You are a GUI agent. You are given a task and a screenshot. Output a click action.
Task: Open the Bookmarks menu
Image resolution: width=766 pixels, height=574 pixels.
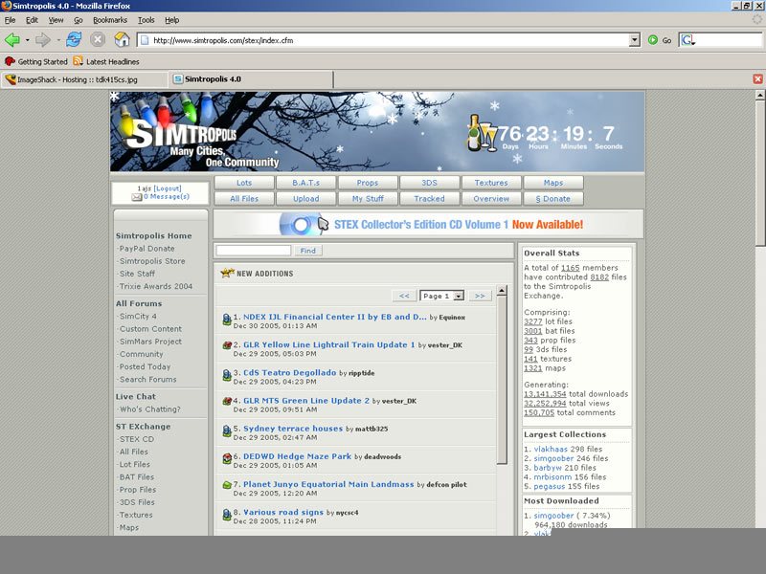(110, 20)
